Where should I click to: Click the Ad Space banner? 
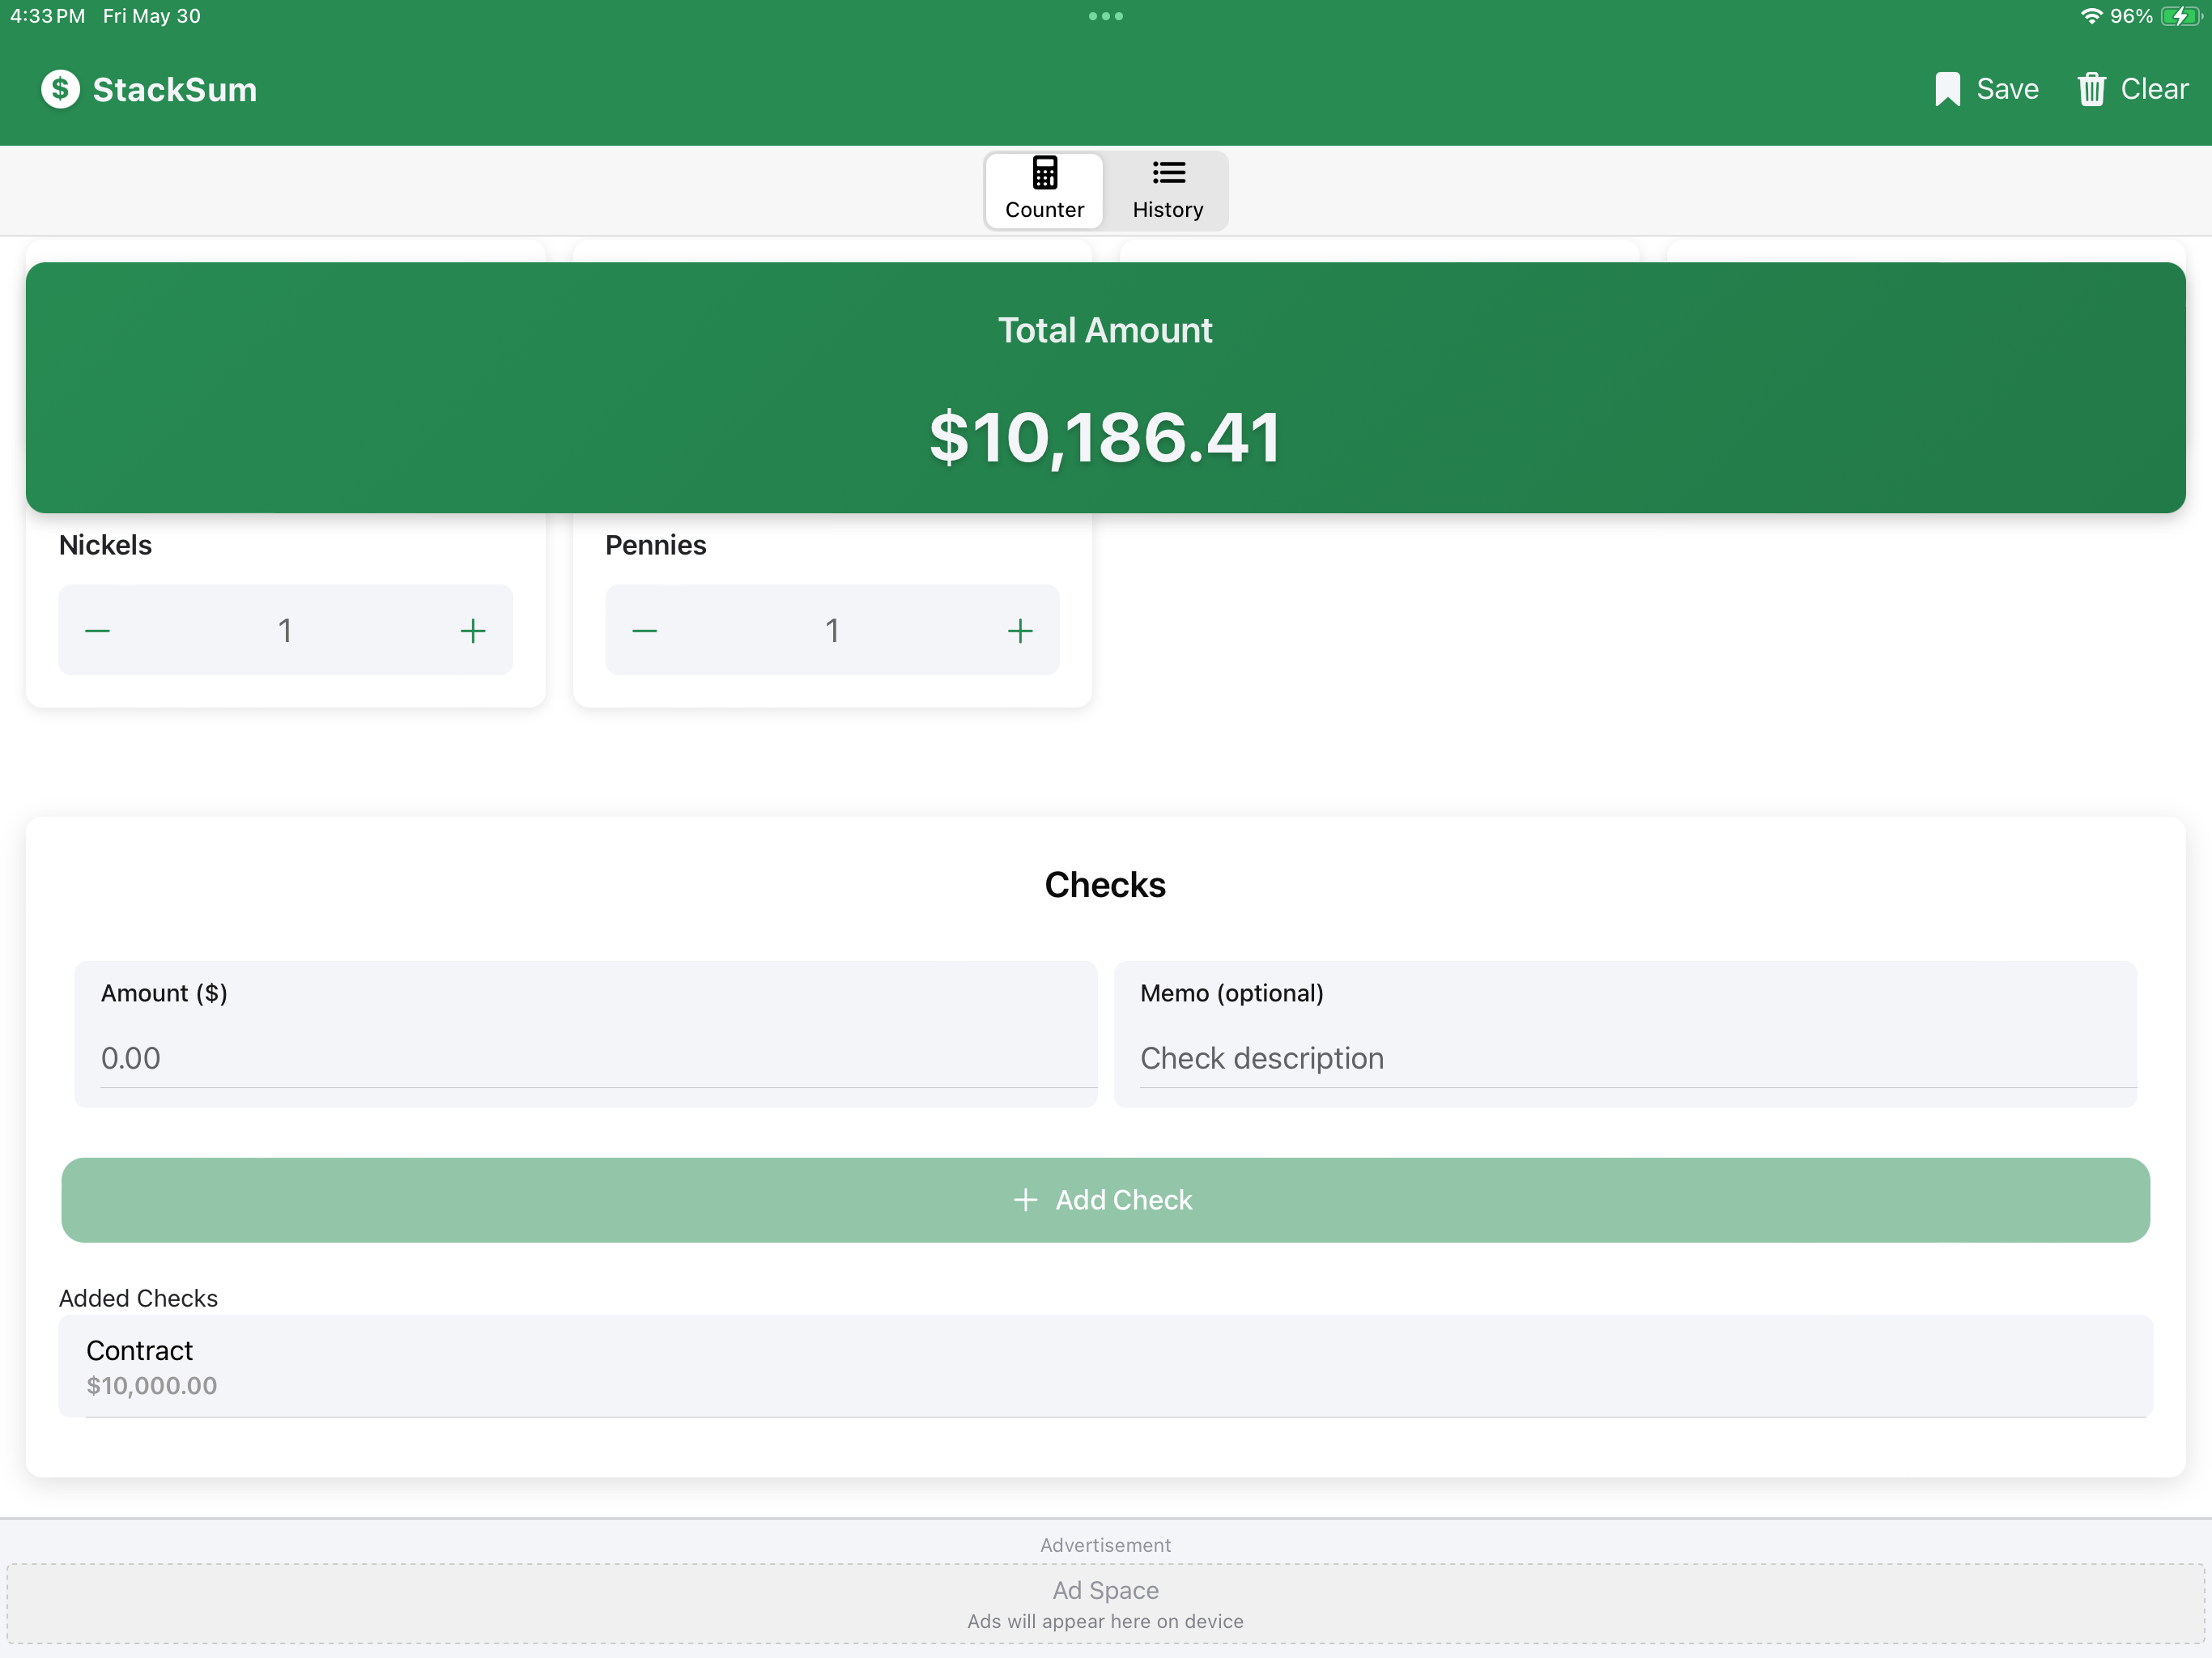[x=1105, y=1603]
